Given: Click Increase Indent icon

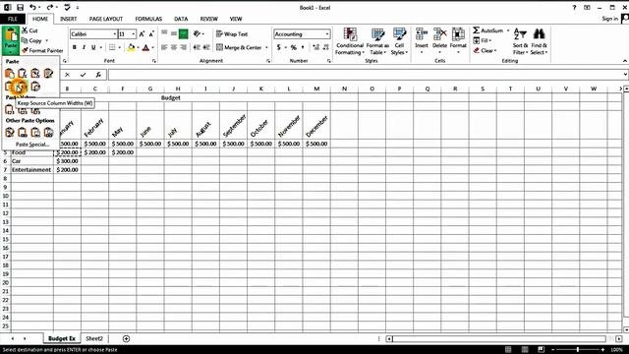Looking at the screenshot, I should pos(206,47).
